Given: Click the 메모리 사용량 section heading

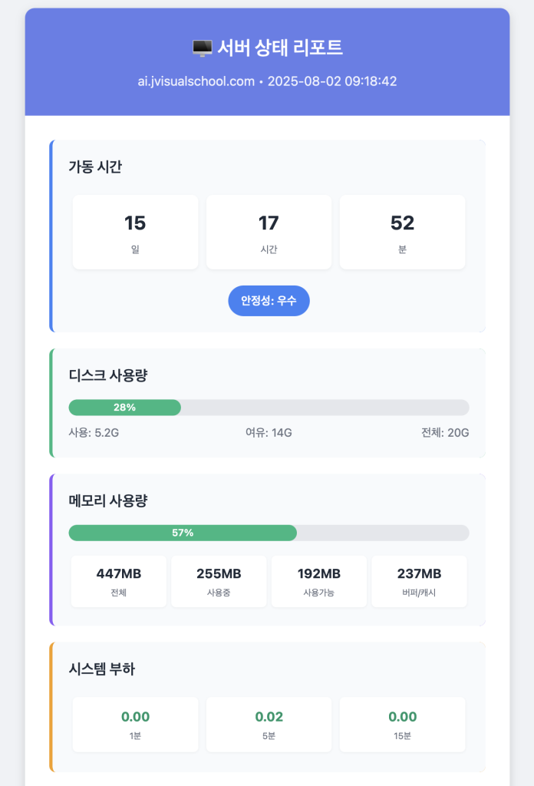Looking at the screenshot, I should [x=108, y=500].
